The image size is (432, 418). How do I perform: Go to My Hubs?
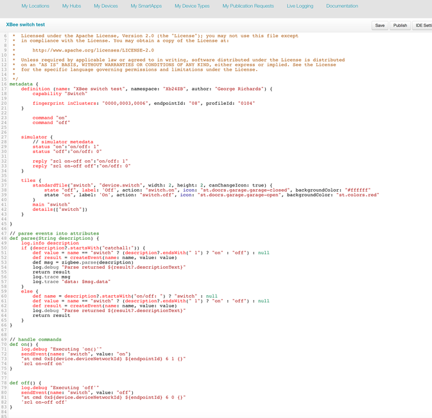pyautogui.click(x=72, y=6)
